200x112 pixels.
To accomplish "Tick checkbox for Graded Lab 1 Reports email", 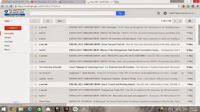I will click(x=32, y=79).
